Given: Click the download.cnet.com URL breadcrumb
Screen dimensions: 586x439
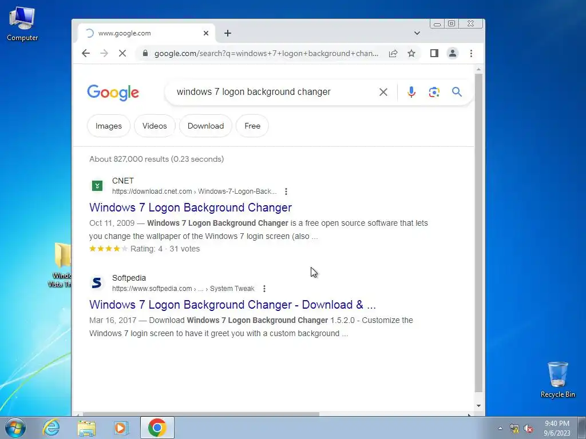Looking at the screenshot, I should (x=194, y=191).
